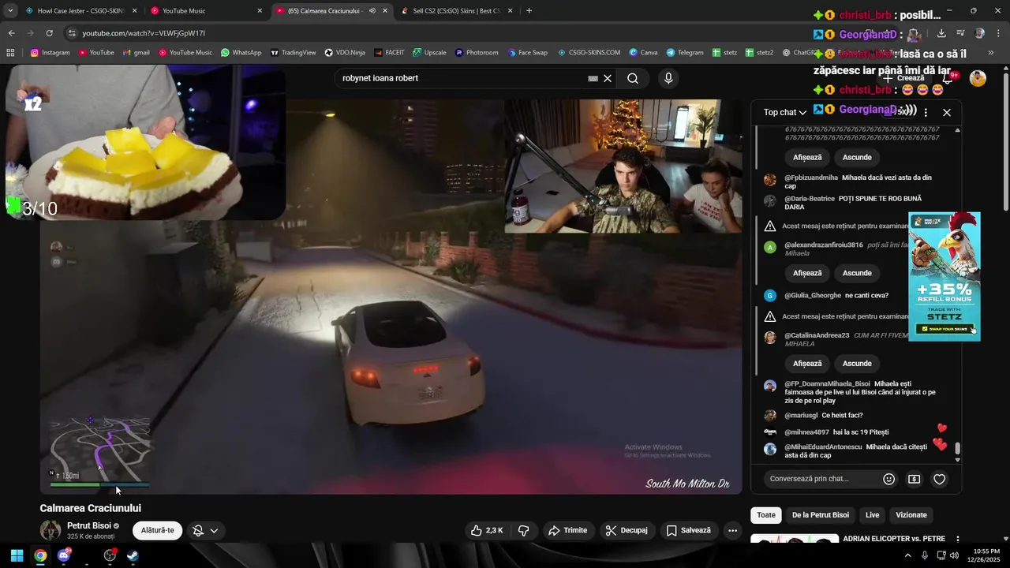This screenshot has height=568, width=1010.
Task: Like the video with 2,3 K likes
Action: pyautogui.click(x=487, y=530)
